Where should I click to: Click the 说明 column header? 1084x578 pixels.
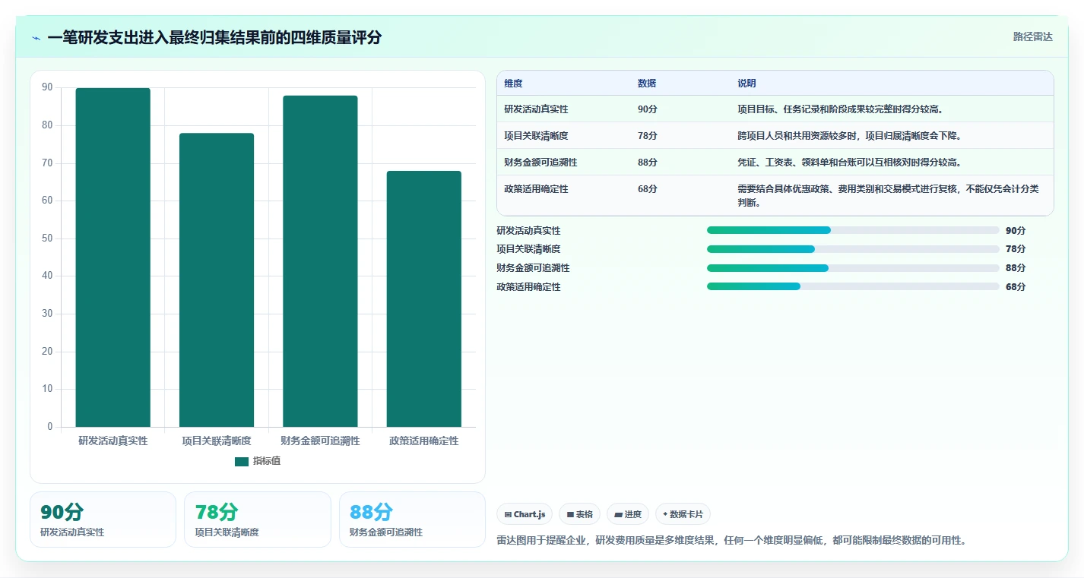[x=746, y=84]
